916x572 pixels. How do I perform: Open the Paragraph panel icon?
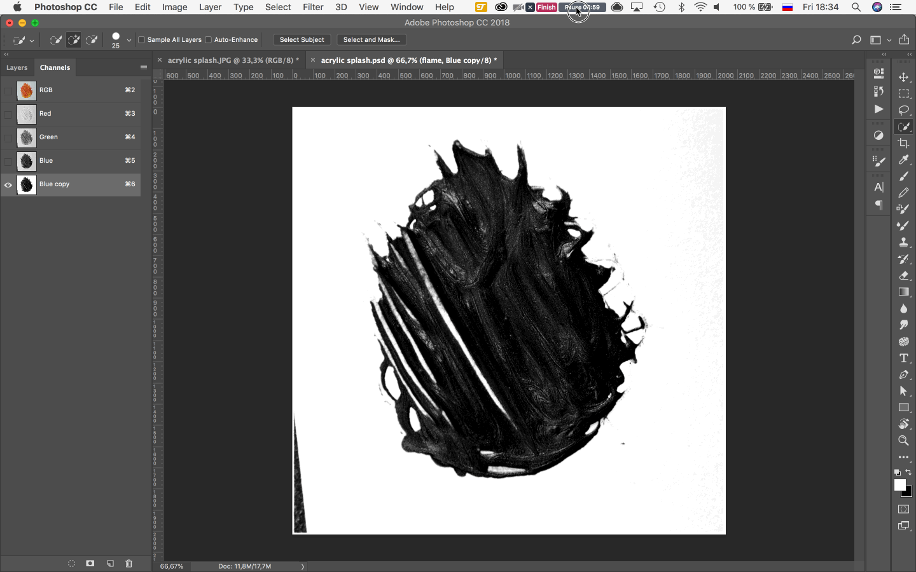tap(878, 205)
